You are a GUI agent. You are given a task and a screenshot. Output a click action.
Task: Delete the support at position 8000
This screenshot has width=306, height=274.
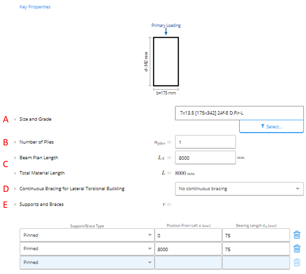pos(297,248)
